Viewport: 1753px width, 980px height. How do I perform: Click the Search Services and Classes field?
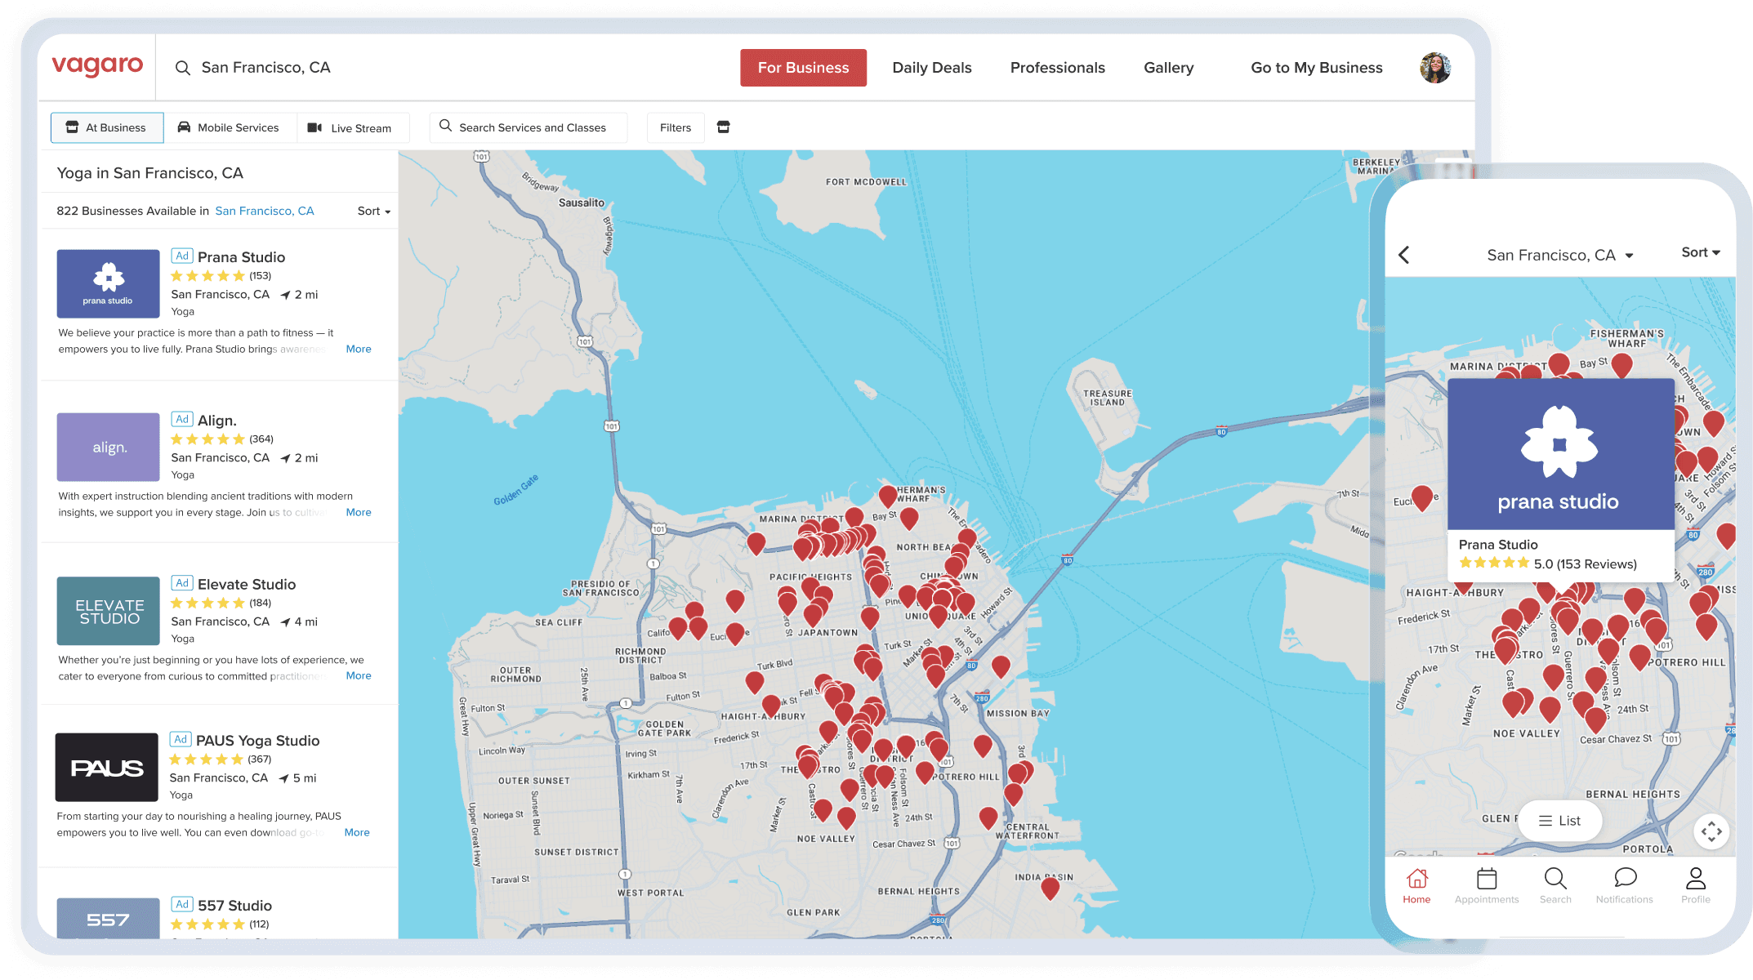529,127
